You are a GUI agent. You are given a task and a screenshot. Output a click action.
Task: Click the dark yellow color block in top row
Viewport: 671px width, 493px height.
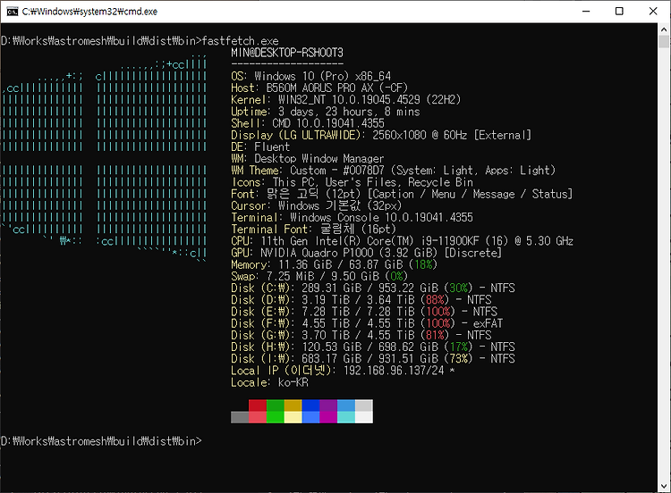point(293,405)
